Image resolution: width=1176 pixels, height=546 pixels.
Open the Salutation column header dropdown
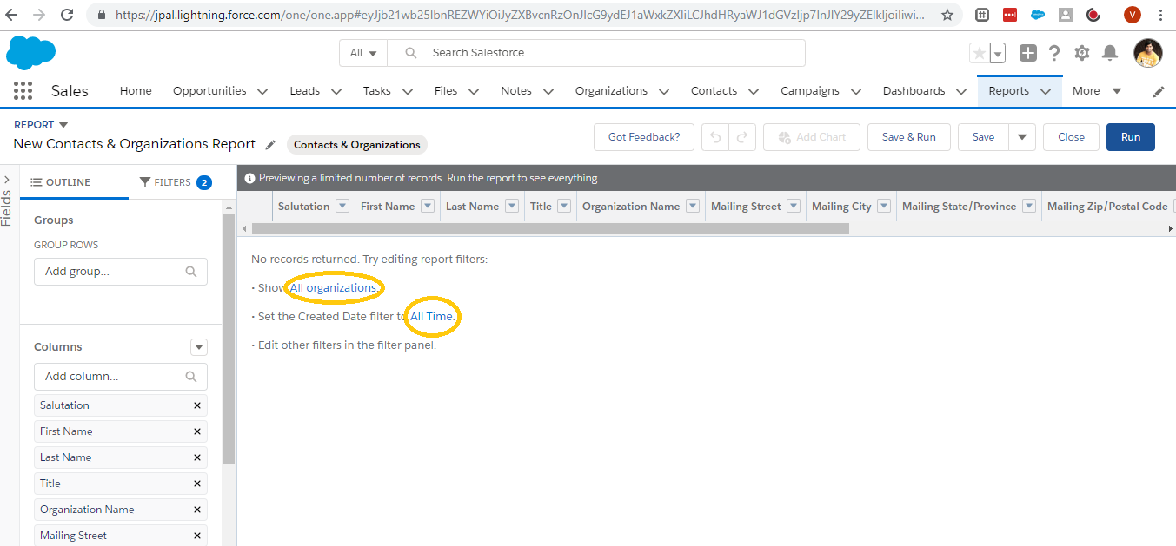pyautogui.click(x=342, y=207)
